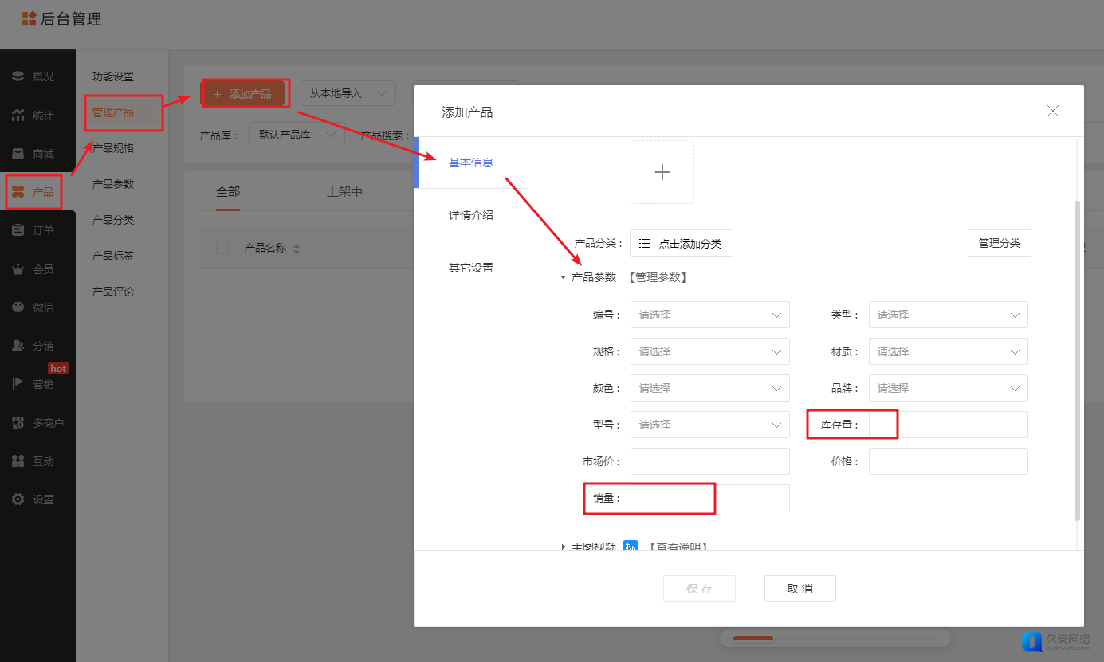The image size is (1104, 662).
Task: Click the plus icon to upload product image
Action: click(662, 172)
